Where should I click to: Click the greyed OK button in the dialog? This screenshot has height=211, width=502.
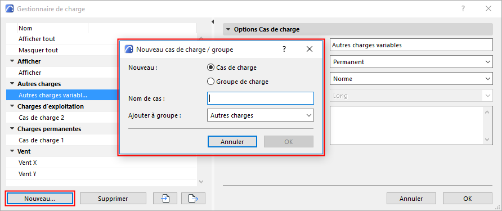pos(289,142)
